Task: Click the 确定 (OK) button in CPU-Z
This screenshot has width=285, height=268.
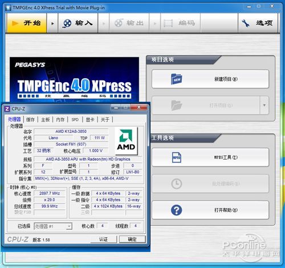Action: tap(132, 239)
